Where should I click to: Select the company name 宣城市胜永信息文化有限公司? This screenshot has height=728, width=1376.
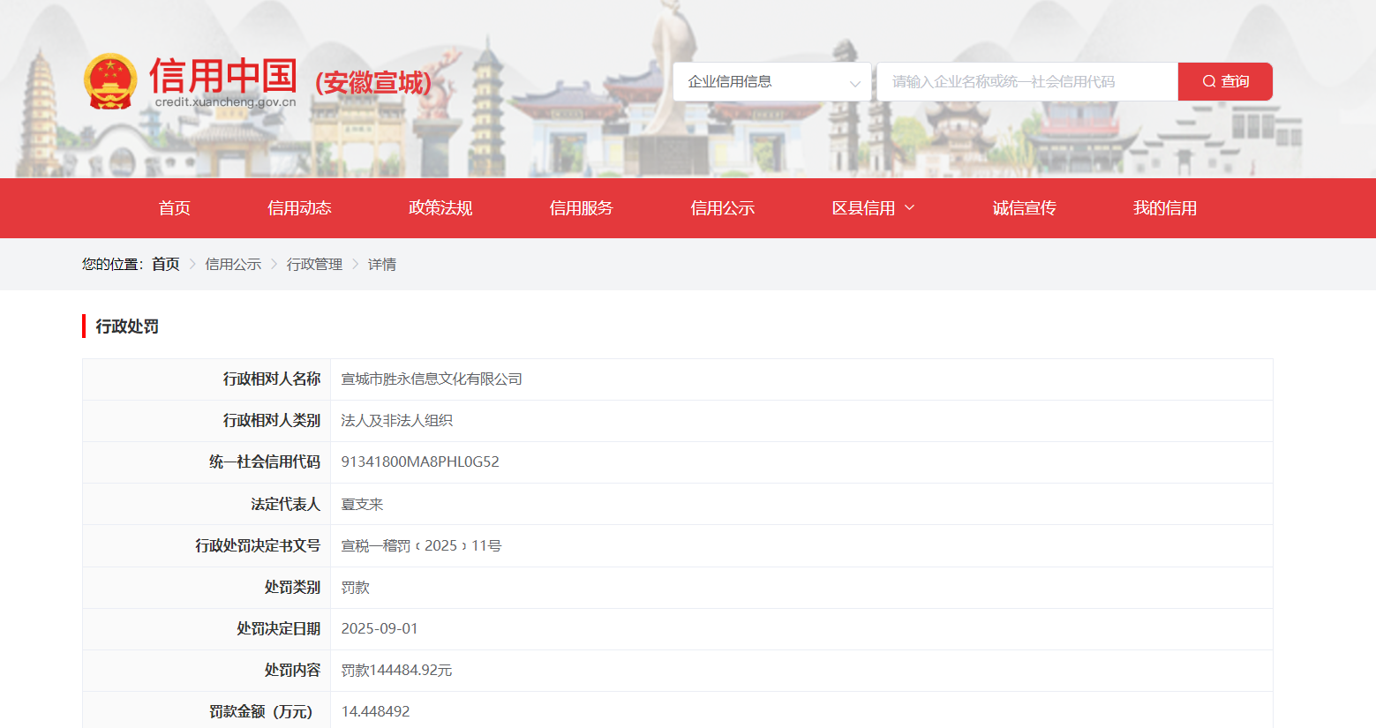coord(432,379)
